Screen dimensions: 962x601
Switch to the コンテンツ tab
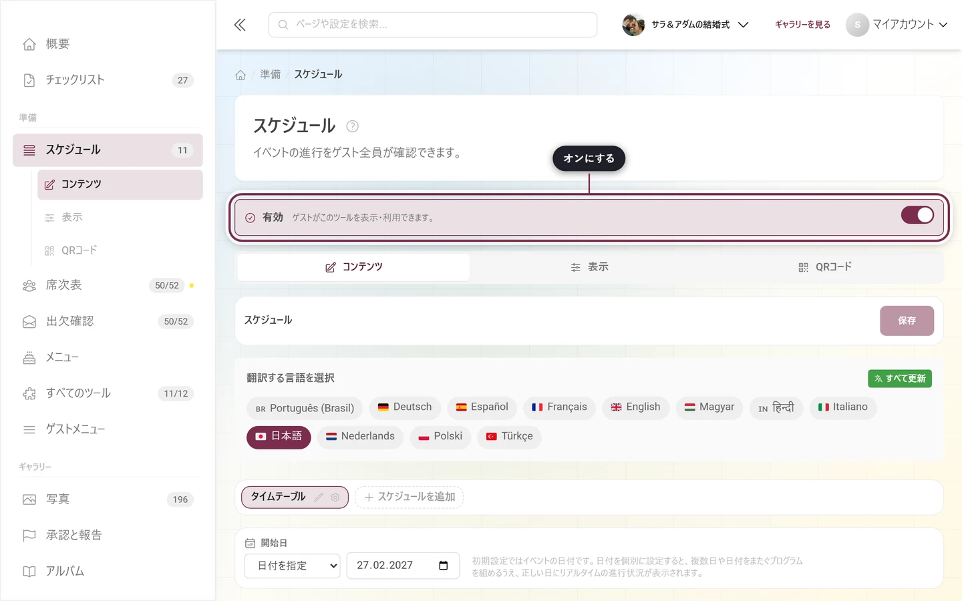tap(353, 267)
